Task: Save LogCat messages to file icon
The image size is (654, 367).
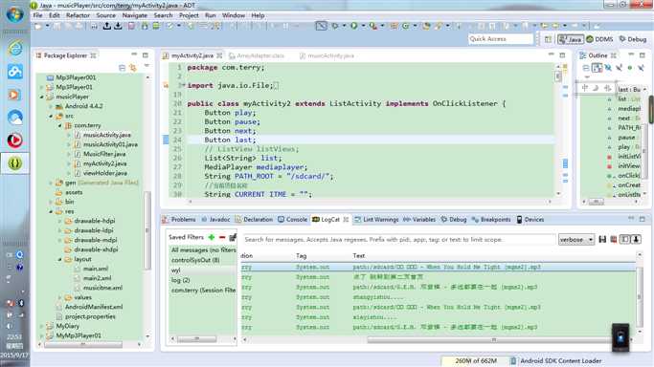Action: coord(602,239)
